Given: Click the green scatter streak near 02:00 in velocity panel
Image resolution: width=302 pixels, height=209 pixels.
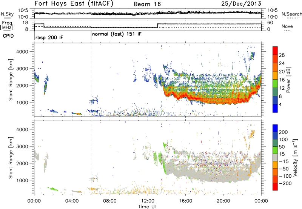Looking at the screenshot, I should (53, 189).
